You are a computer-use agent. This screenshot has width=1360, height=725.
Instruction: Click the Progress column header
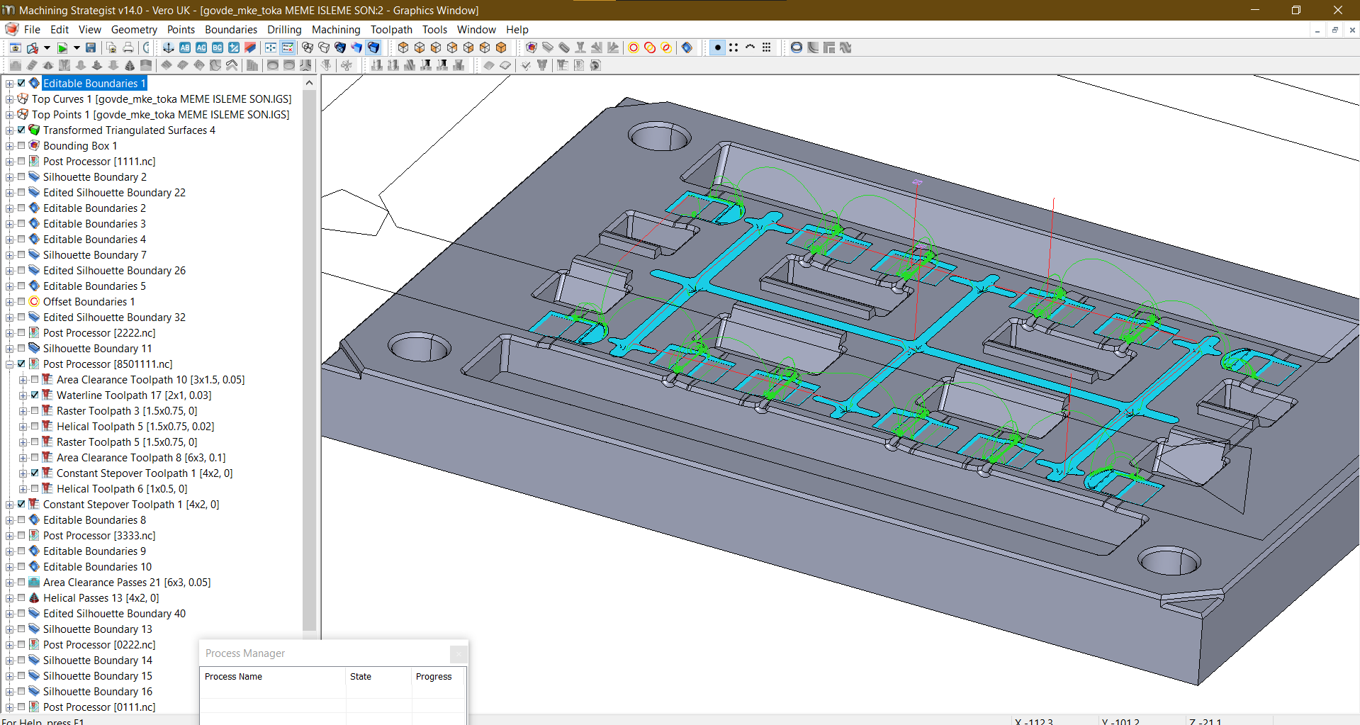click(437, 677)
